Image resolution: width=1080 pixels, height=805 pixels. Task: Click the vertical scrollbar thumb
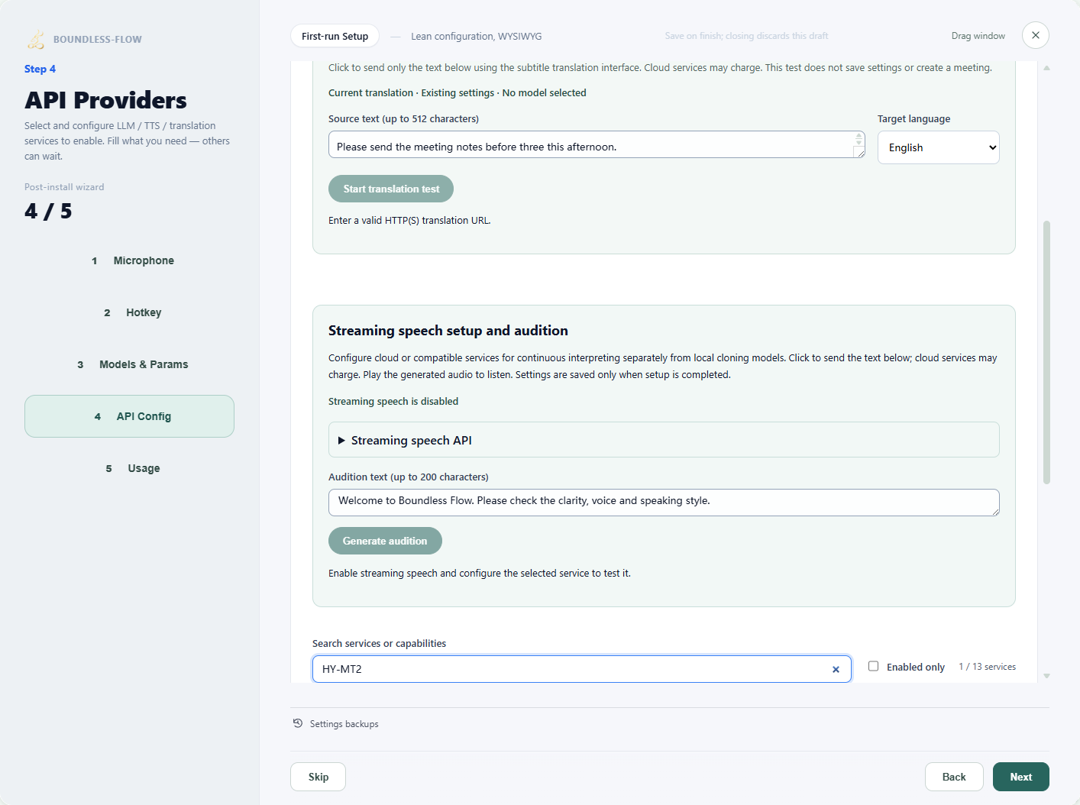1046,352
